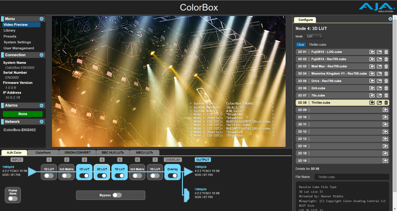Switch to the BBC HLG LUTs tab
The image size is (397, 211).
point(113,153)
